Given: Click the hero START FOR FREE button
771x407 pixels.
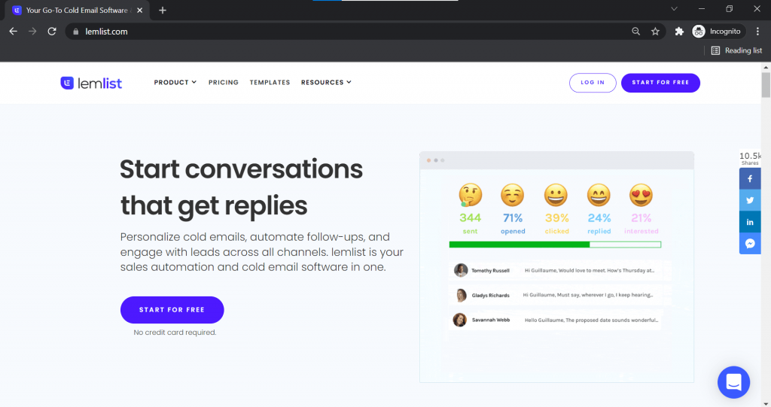Looking at the screenshot, I should pyautogui.click(x=172, y=310).
